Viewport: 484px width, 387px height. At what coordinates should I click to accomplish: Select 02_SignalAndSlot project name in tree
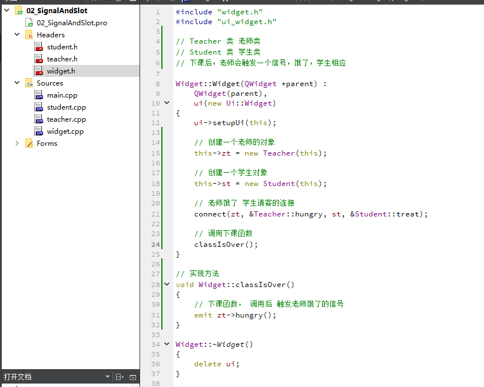coord(57,11)
